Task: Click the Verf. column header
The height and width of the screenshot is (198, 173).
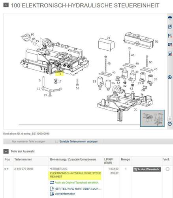Action: (167, 160)
